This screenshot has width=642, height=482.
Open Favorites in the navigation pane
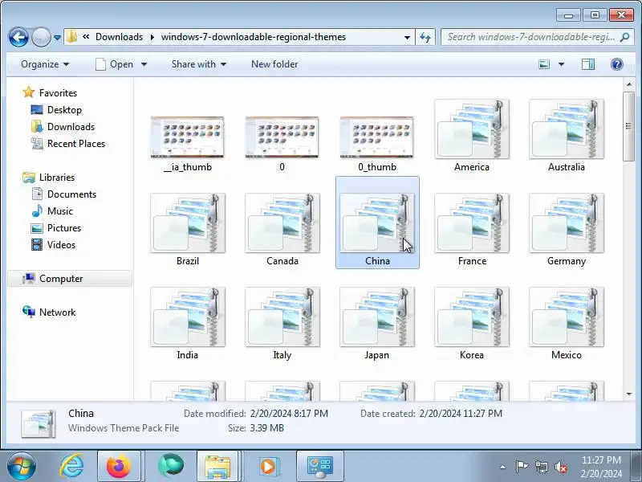pyautogui.click(x=50, y=92)
